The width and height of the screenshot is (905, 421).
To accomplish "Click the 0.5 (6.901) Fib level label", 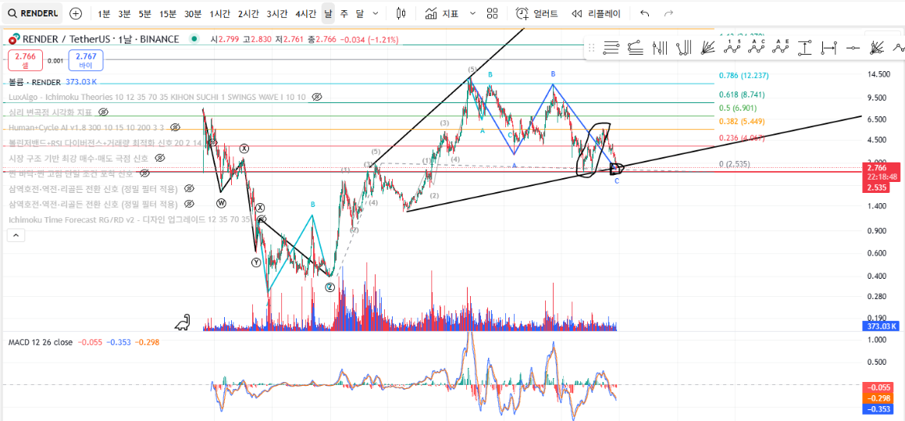I will [738, 108].
